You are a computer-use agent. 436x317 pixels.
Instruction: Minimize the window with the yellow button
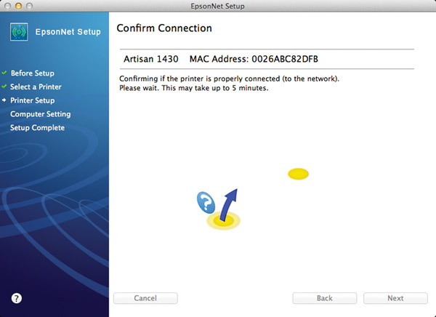point(18,6)
